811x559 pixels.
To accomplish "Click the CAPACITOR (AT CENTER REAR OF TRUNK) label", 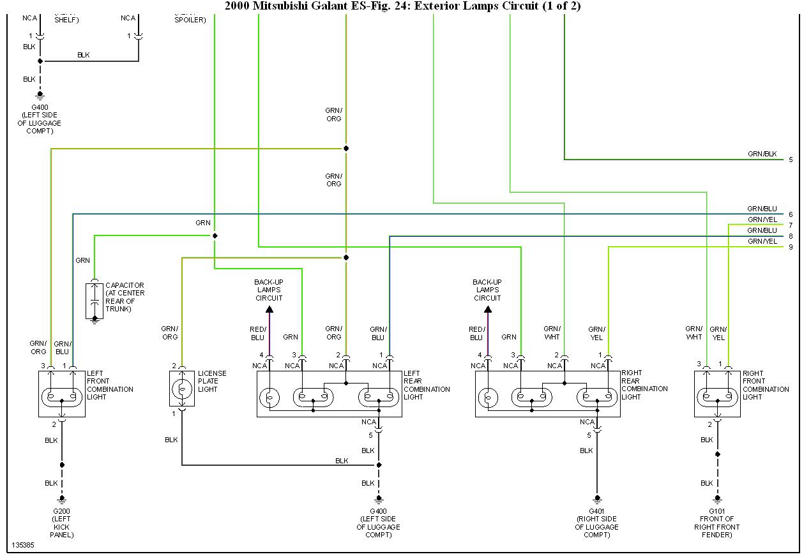I will 125,297.
